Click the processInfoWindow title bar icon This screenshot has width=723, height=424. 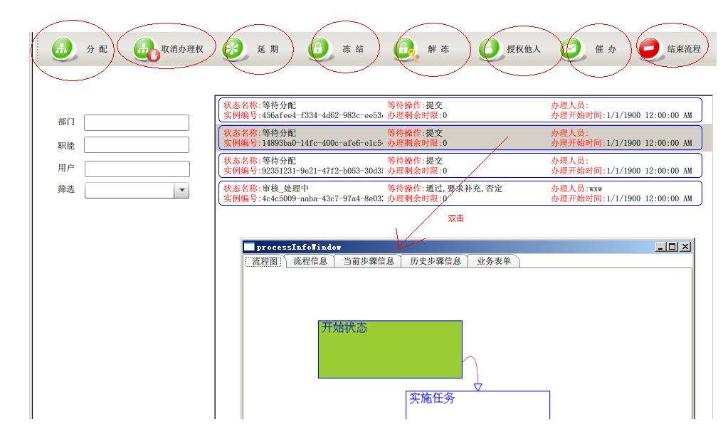(249, 247)
